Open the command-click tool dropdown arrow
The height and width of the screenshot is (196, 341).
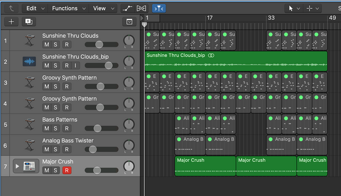pyautogui.click(x=317, y=9)
